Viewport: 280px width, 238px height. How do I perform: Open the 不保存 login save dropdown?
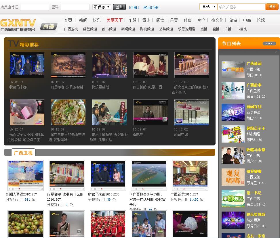click(102, 7)
